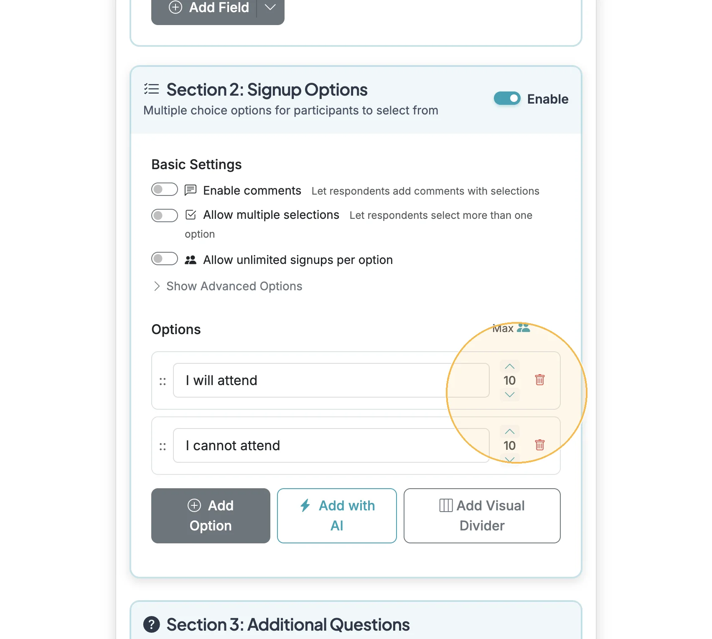Increase max for 'I will attend'
The image size is (712, 639).
click(x=509, y=366)
